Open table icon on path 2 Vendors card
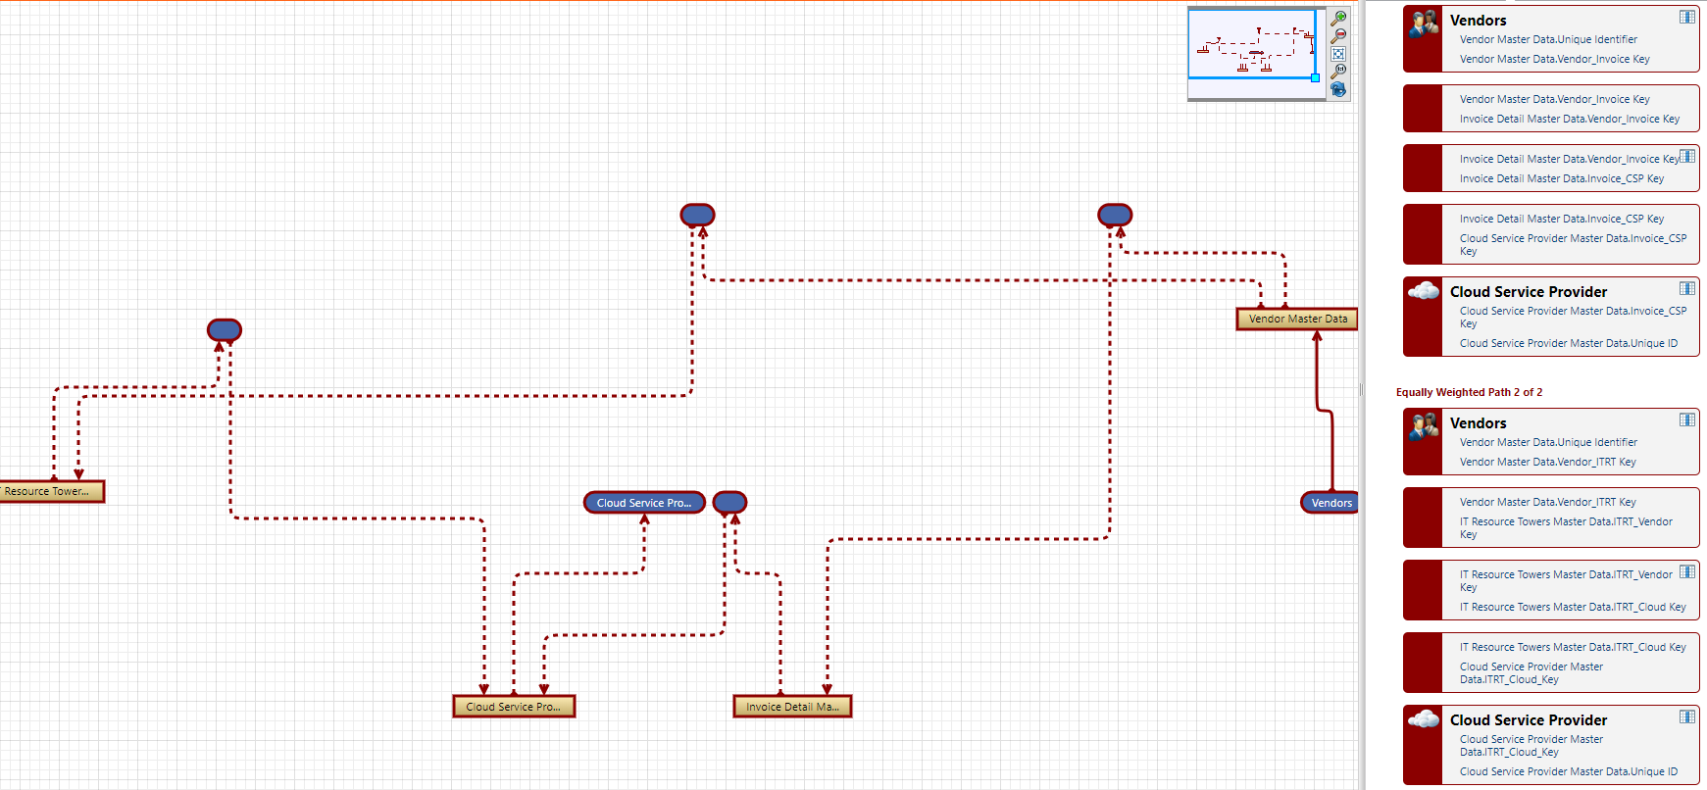The height and width of the screenshot is (790, 1707). (x=1686, y=420)
